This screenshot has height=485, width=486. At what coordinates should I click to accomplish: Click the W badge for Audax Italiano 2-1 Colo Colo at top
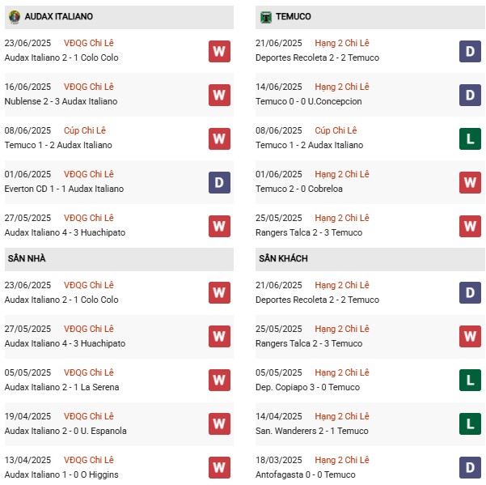[219, 51]
